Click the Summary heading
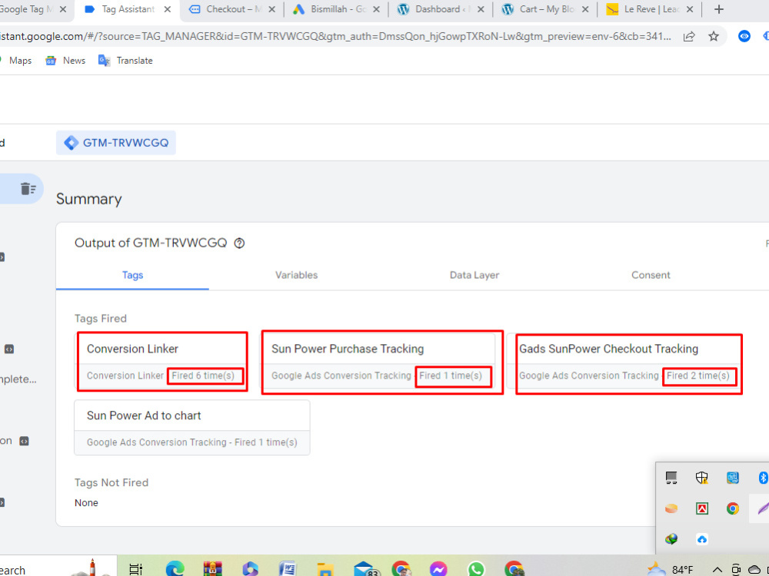Viewport: 769px width, 576px height. 88,199
